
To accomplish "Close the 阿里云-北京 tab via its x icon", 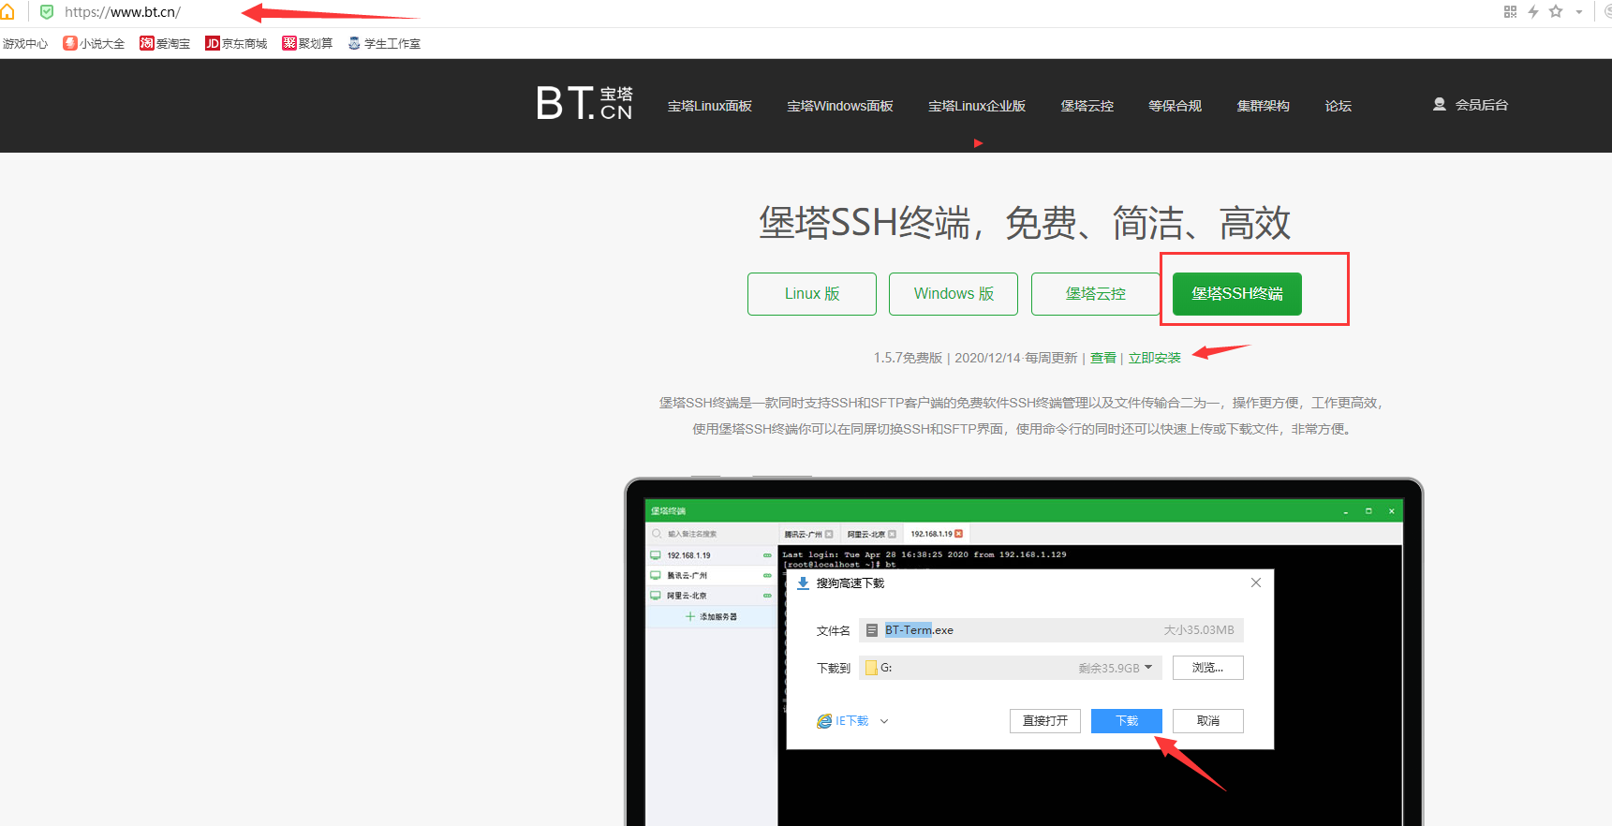I will (892, 534).
